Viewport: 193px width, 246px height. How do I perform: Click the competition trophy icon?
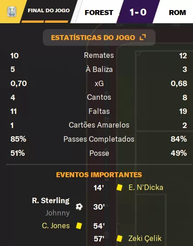(12, 11)
